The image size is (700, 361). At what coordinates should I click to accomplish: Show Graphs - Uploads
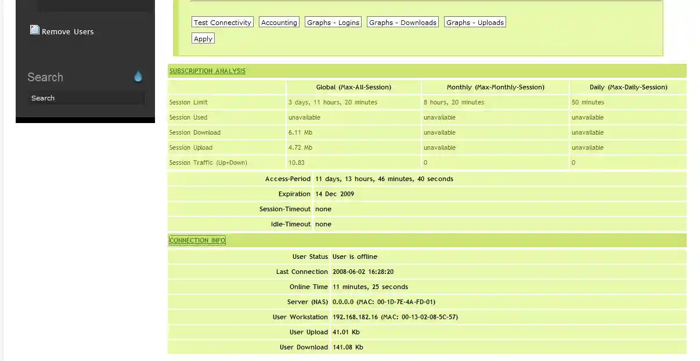point(475,23)
